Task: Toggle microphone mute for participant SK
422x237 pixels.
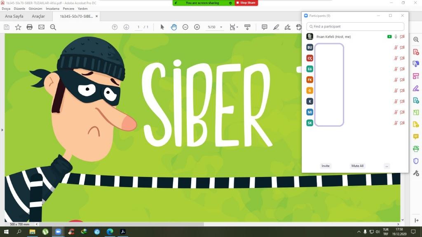Action: coord(396,123)
